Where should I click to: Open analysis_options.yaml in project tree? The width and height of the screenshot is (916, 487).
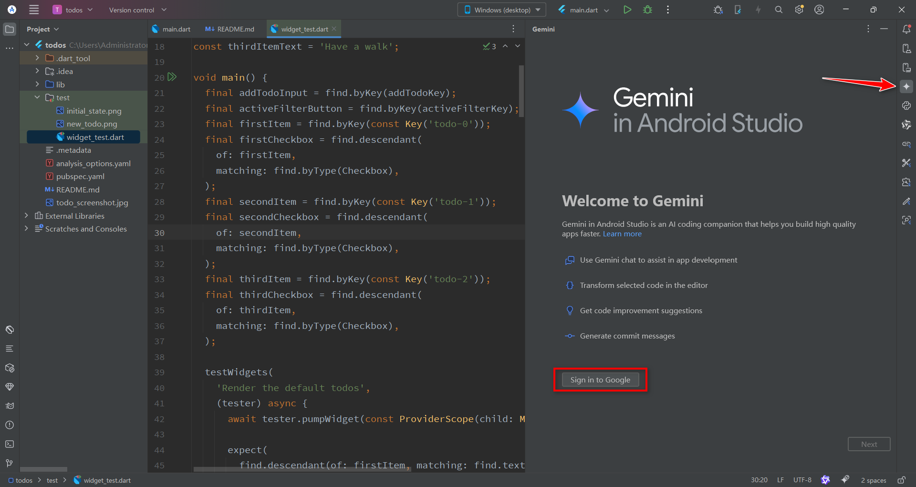[93, 163]
